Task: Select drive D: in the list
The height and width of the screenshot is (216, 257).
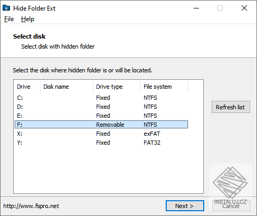Action: pos(101,107)
